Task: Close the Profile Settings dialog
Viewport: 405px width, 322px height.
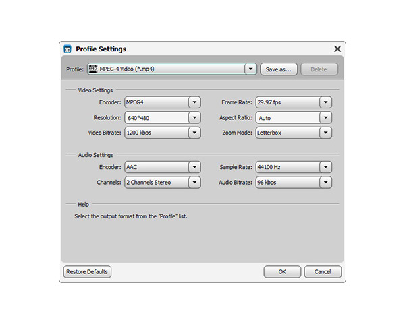Action: coord(337,49)
